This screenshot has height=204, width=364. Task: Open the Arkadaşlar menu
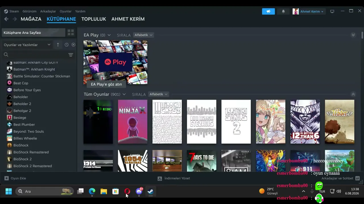pyautogui.click(x=48, y=11)
